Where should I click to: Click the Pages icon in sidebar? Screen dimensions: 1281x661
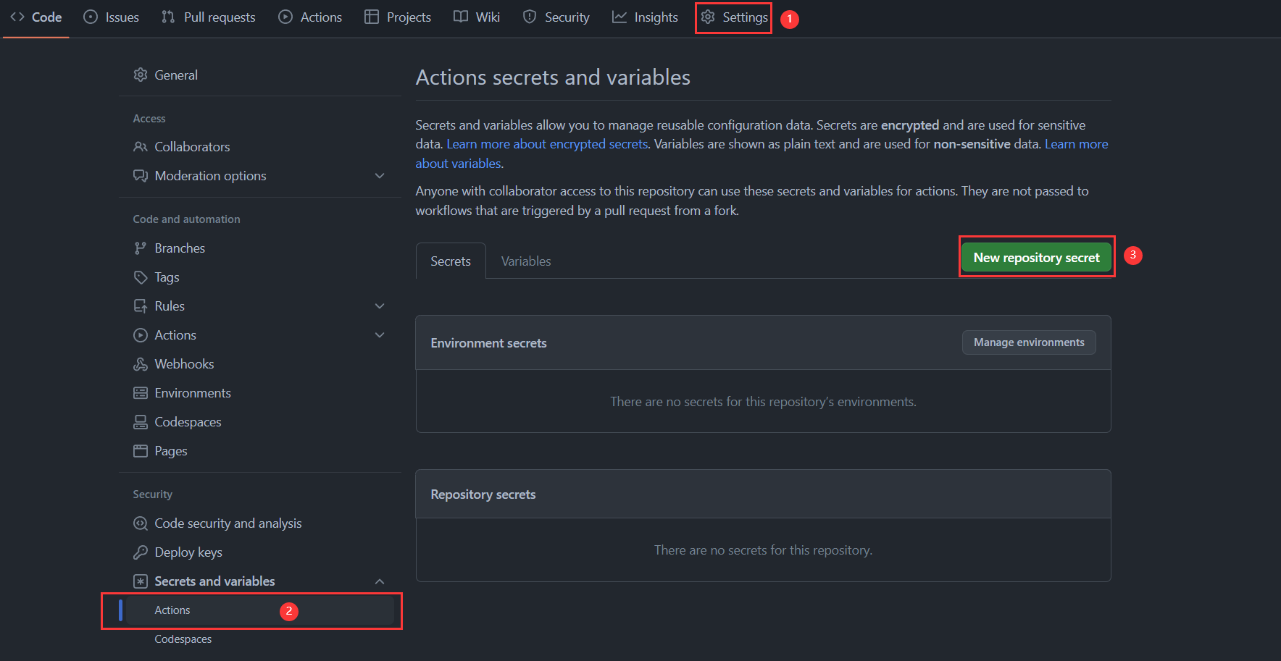pos(141,451)
